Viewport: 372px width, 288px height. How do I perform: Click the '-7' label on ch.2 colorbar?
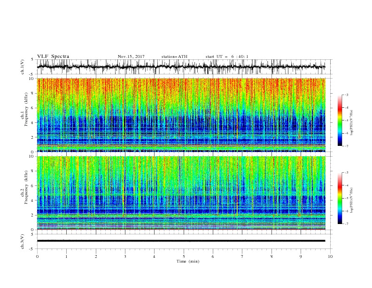[347, 224]
